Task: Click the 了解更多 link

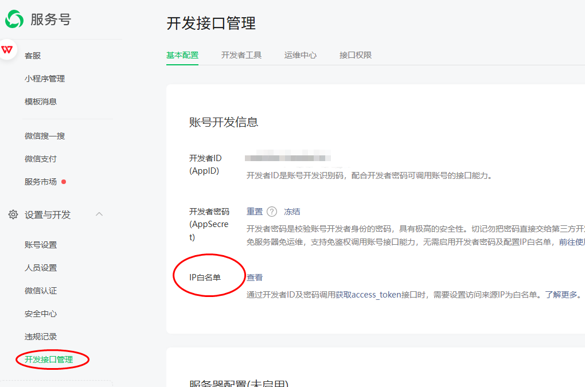Action: pyautogui.click(x=561, y=295)
